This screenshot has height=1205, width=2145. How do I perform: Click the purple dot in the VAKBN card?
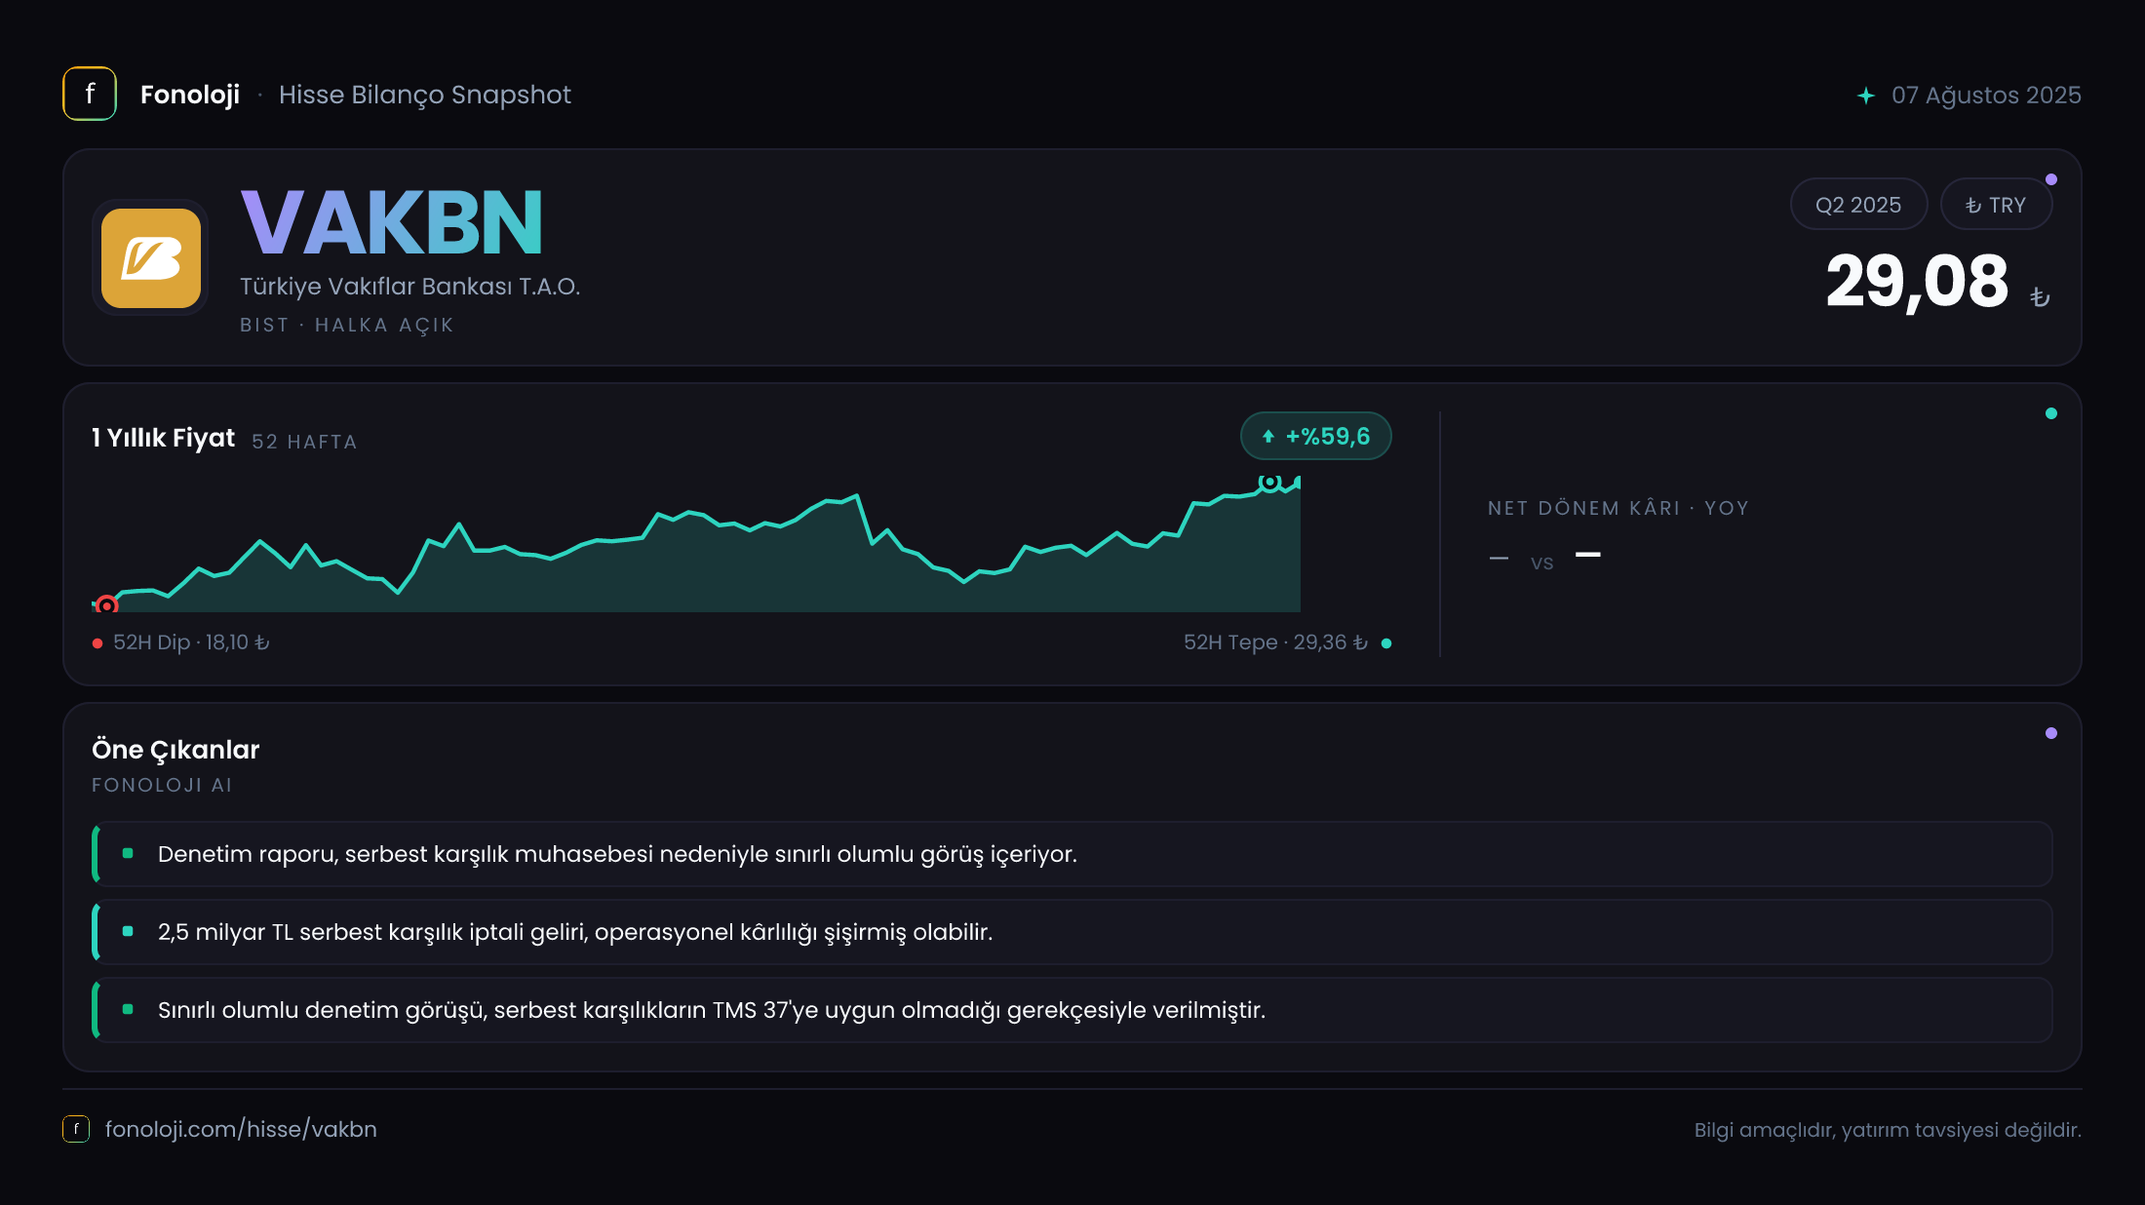click(x=2051, y=179)
